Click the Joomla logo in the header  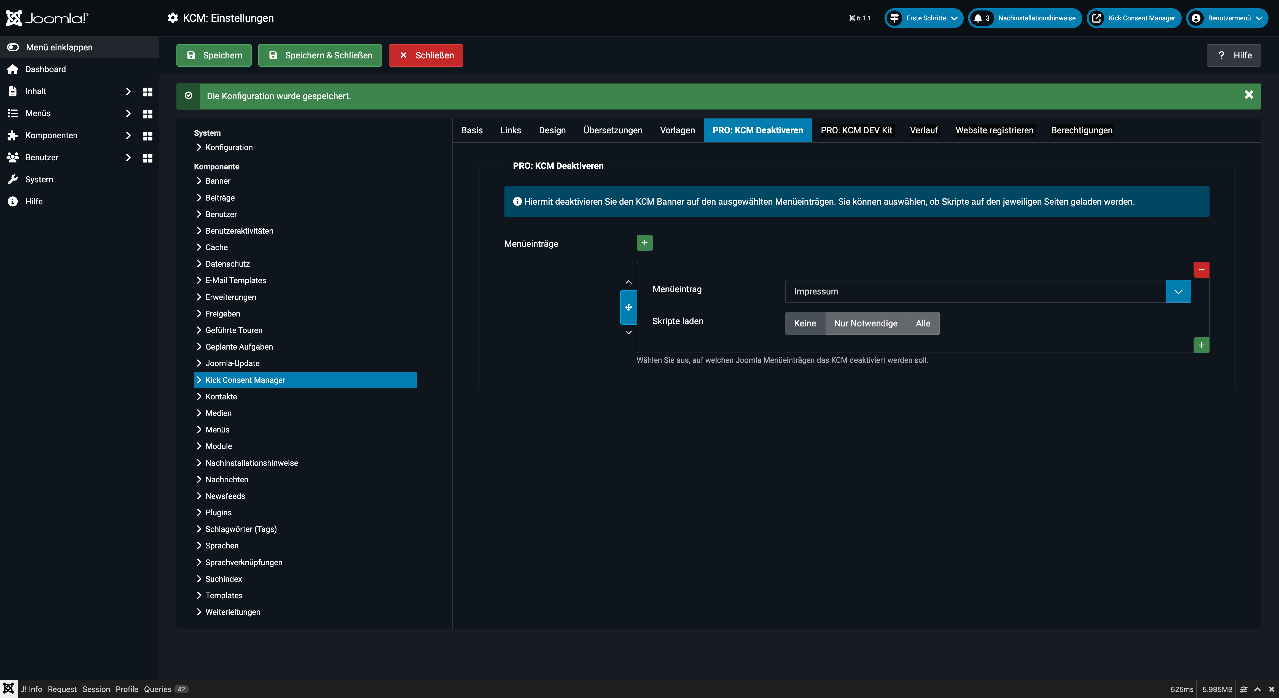(47, 18)
